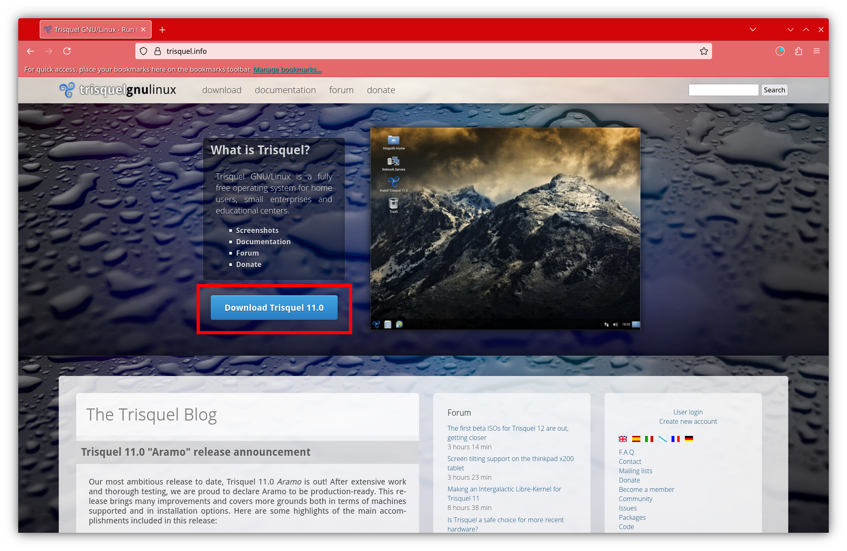
Task: Open the Community sidebar link
Action: tap(635, 499)
